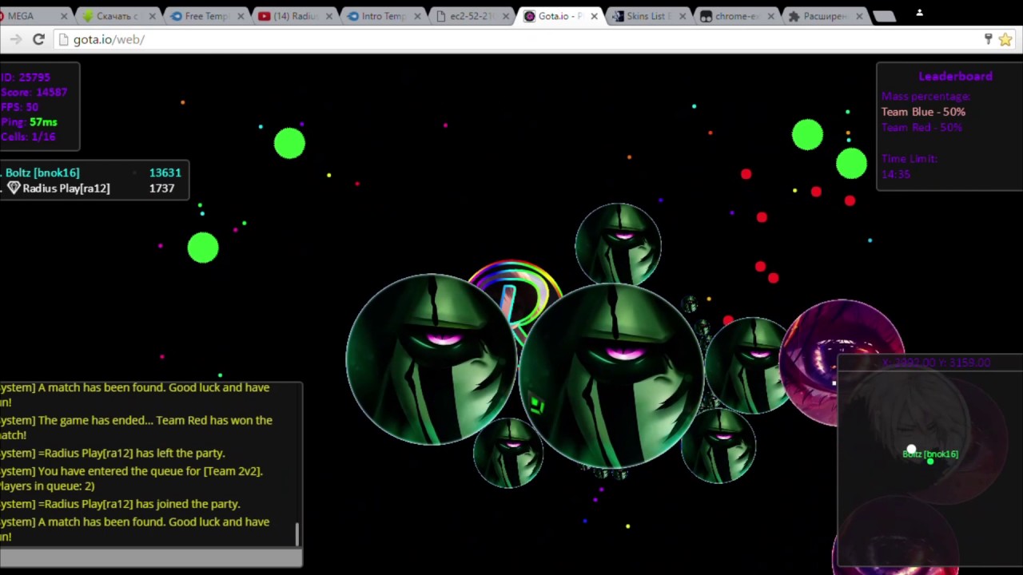Click the Time Limit label
The width and height of the screenshot is (1023, 575).
coord(910,158)
